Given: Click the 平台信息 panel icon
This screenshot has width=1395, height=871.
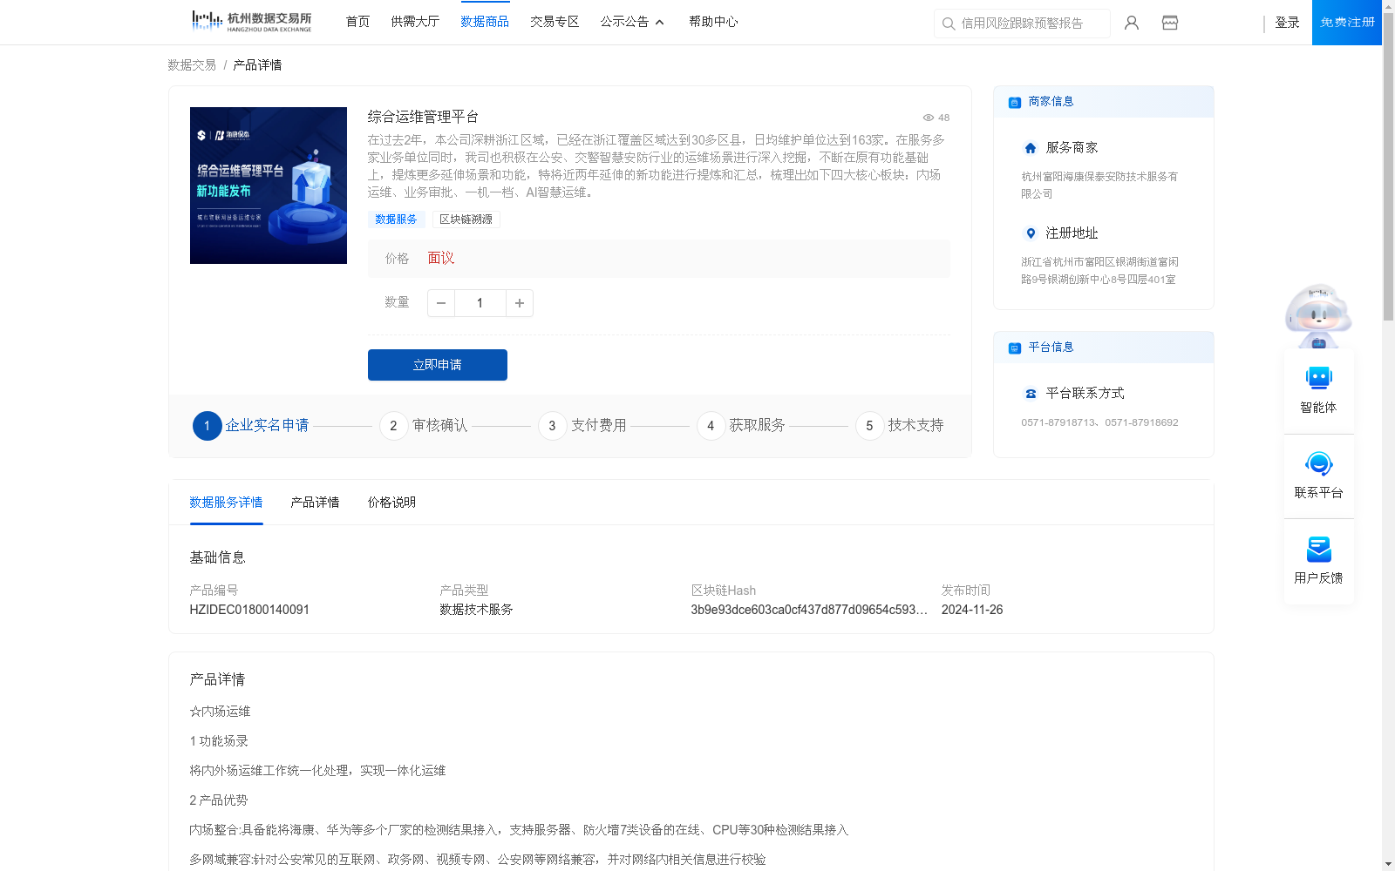Looking at the screenshot, I should click(x=1015, y=348).
